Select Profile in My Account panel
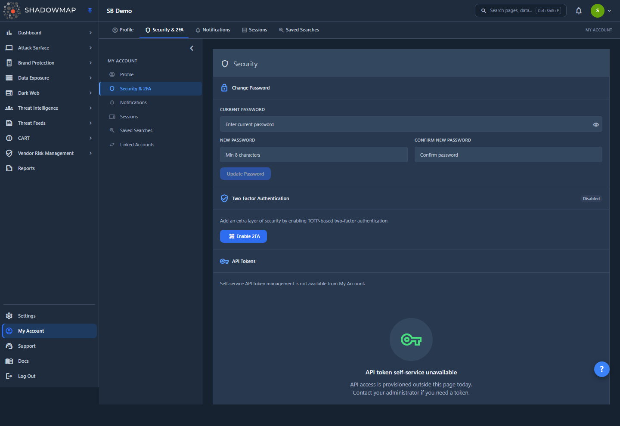Image resolution: width=620 pixels, height=426 pixels. tap(150, 74)
